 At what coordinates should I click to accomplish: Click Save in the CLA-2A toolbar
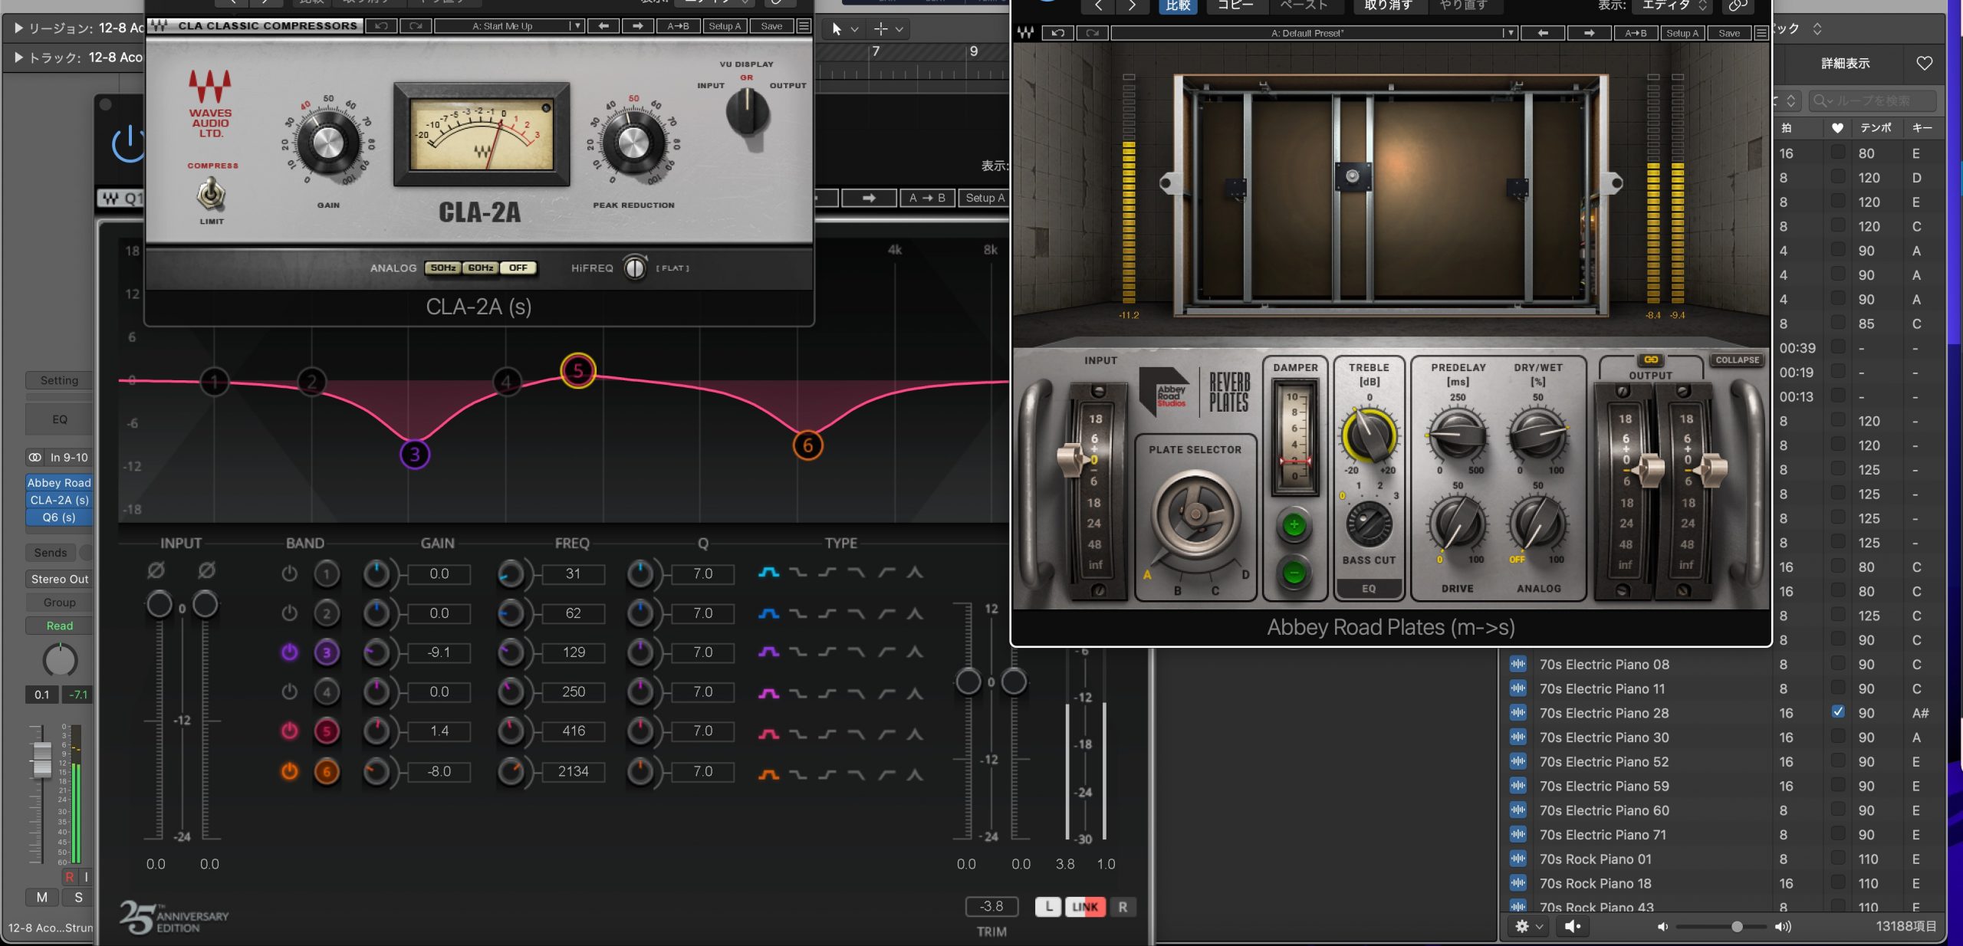point(771,26)
